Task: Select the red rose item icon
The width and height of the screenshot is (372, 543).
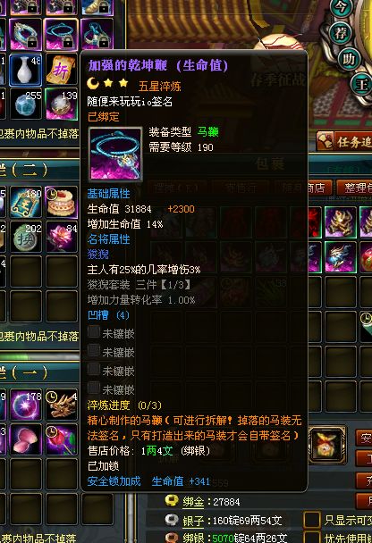Action: 61,439
